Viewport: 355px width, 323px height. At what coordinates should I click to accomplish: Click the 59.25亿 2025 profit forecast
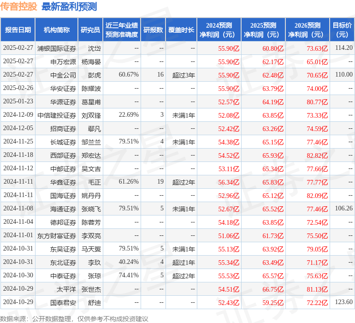[273, 303]
